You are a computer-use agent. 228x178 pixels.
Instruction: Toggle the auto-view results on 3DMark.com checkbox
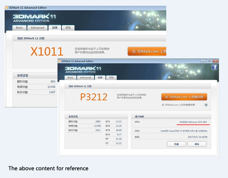point(206,105)
